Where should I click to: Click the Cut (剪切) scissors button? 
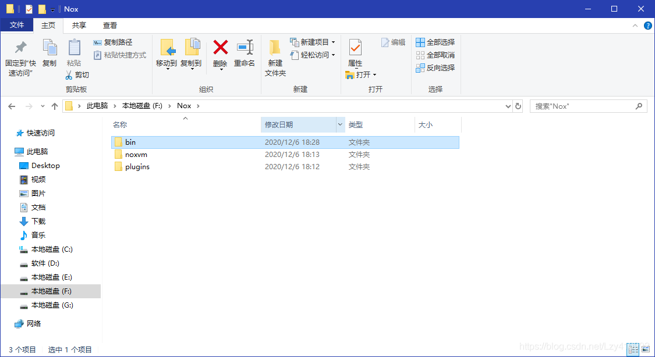[x=77, y=74]
